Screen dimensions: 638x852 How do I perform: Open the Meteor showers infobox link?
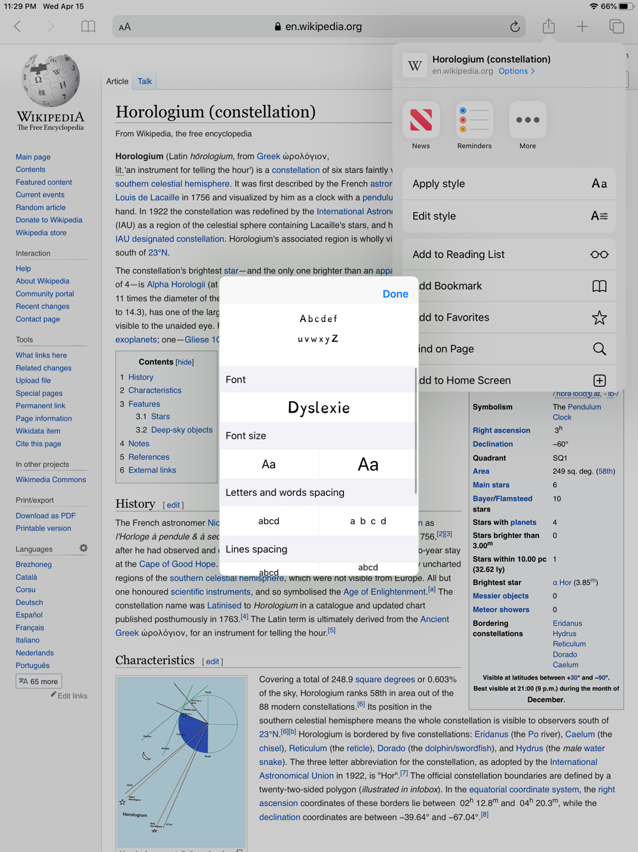[x=501, y=610]
